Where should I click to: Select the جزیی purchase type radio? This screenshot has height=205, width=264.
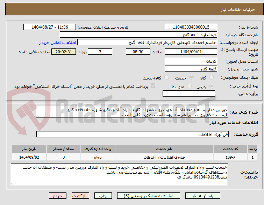[x=212, y=86]
